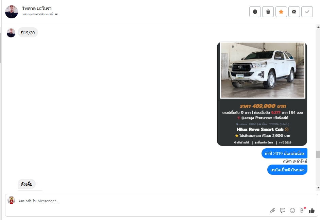Click the chat scrollbar up arrow
320x220 pixels.
coord(318,27)
